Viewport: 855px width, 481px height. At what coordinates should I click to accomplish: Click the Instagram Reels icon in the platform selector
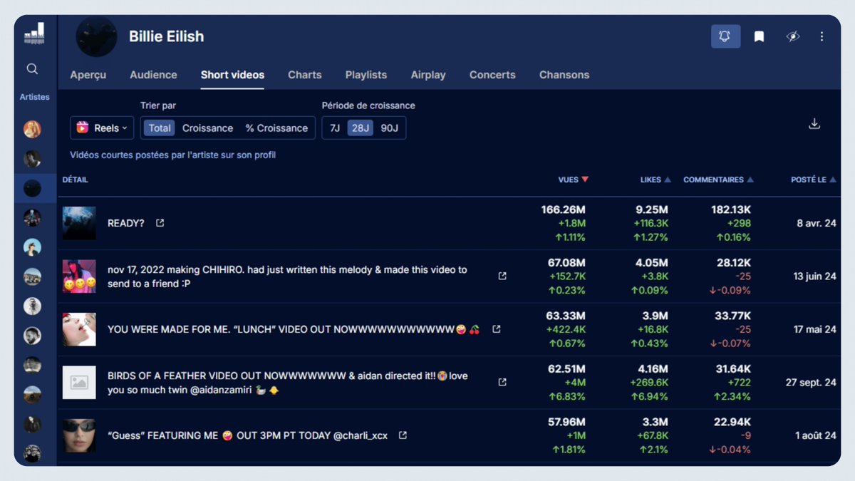point(83,128)
